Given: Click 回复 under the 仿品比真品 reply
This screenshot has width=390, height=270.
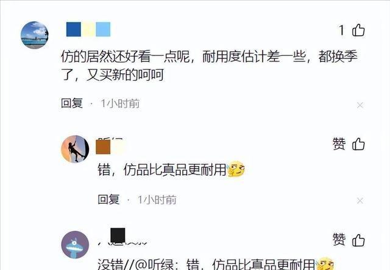Looking at the screenshot, I should [x=108, y=199].
